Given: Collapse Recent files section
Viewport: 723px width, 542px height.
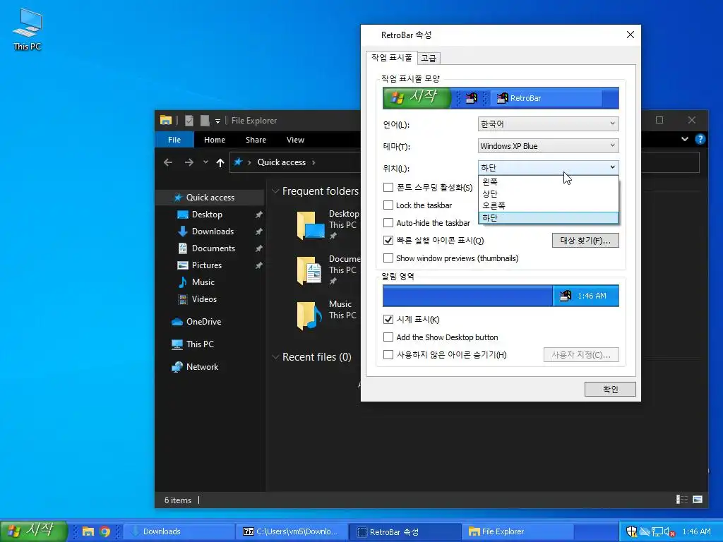Looking at the screenshot, I should (276, 356).
